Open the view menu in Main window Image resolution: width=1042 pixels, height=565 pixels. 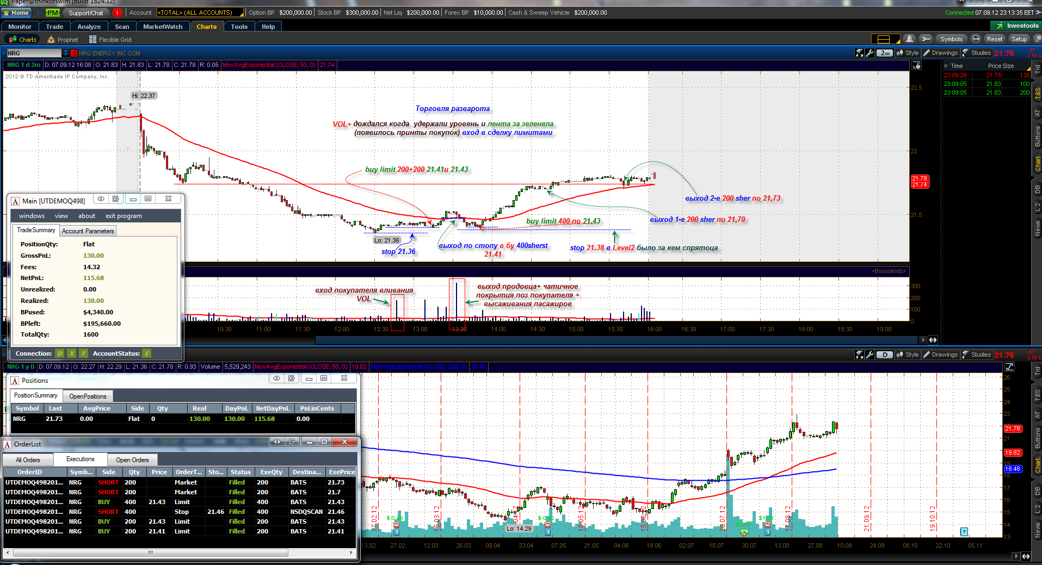[61, 216]
